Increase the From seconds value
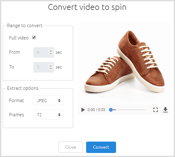Viewport: 175px width, 157px height. click(x=51, y=51)
